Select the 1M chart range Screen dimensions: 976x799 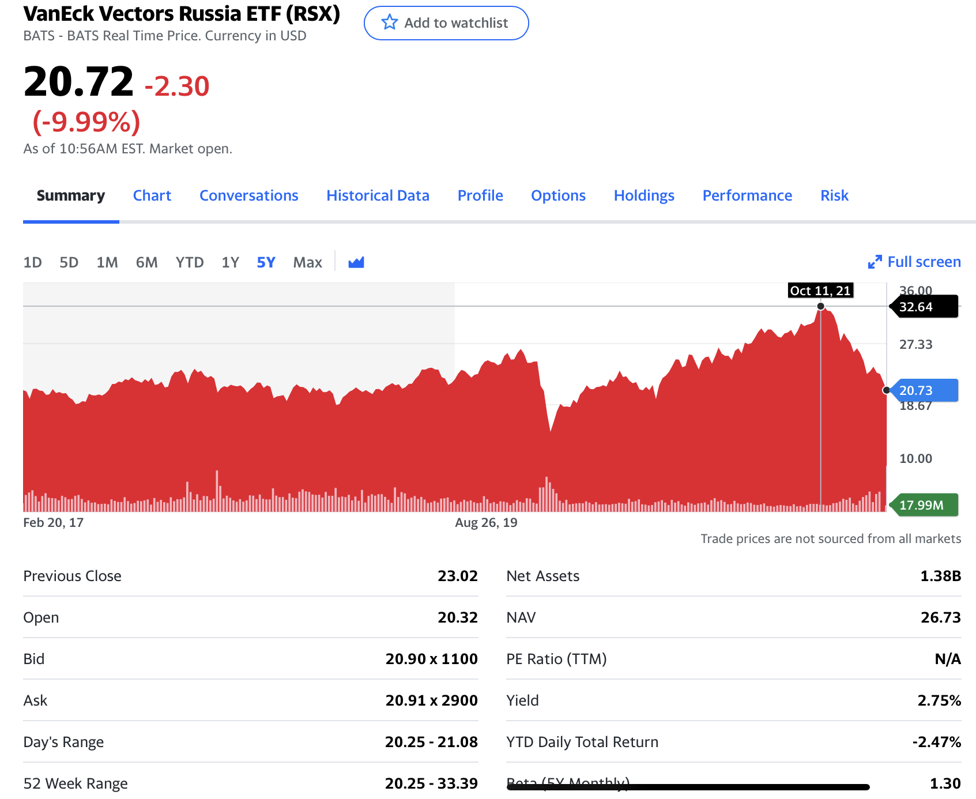pyautogui.click(x=107, y=262)
